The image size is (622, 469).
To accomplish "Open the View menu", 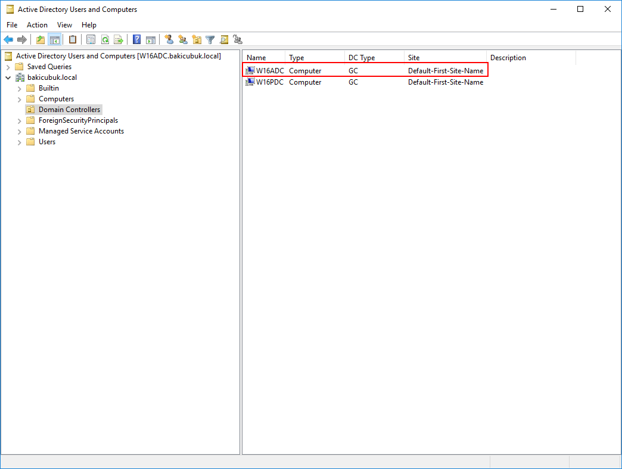I will point(64,24).
